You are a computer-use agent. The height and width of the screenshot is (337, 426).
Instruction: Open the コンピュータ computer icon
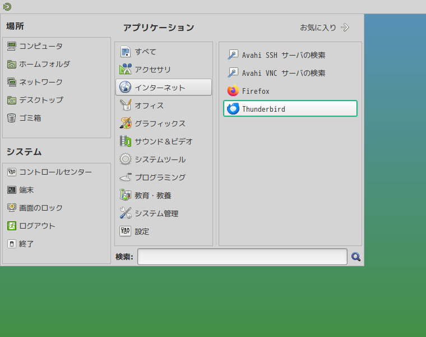[11, 46]
